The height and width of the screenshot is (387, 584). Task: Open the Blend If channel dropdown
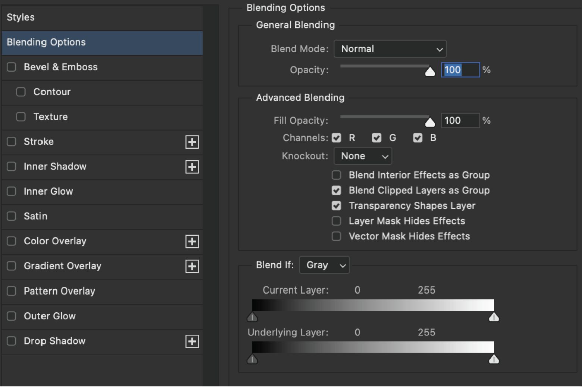324,265
